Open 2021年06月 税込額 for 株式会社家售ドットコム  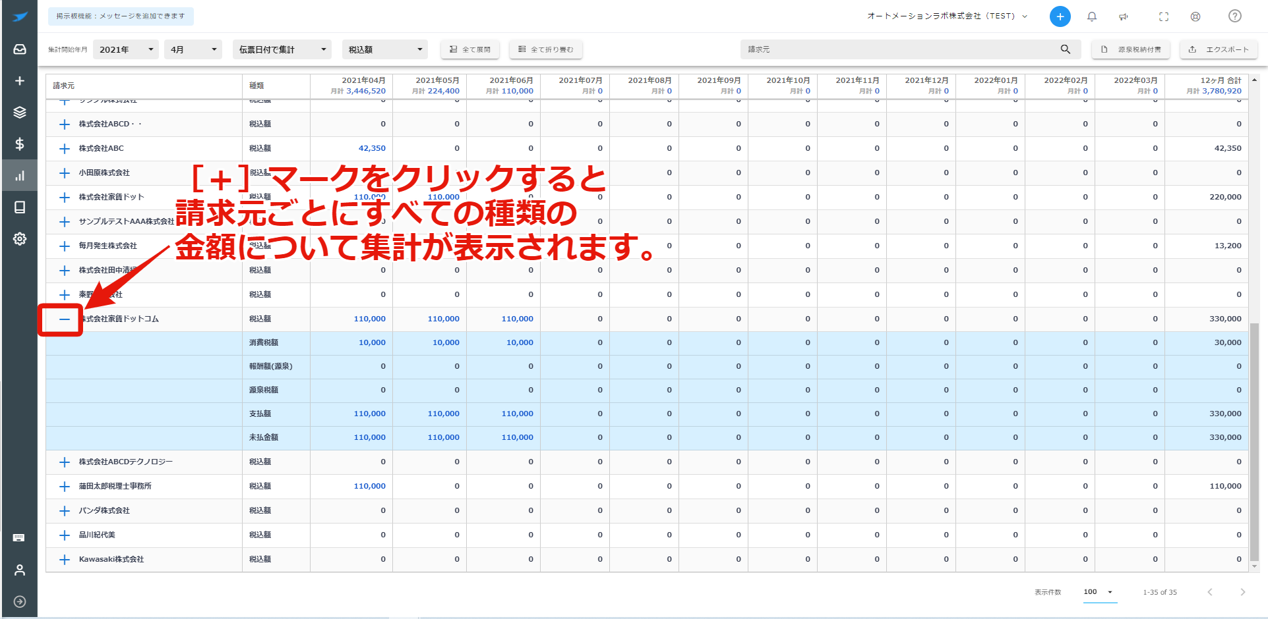pyautogui.click(x=517, y=319)
